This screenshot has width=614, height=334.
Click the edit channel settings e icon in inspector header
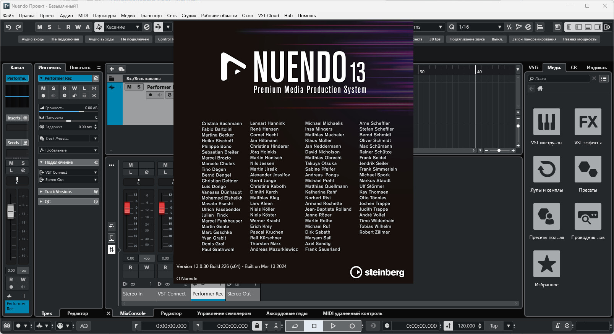point(96,78)
